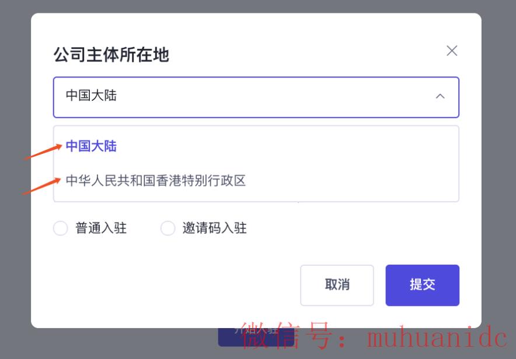Select the currently active blue list item
This screenshot has width=516, height=359.
[x=91, y=146]
